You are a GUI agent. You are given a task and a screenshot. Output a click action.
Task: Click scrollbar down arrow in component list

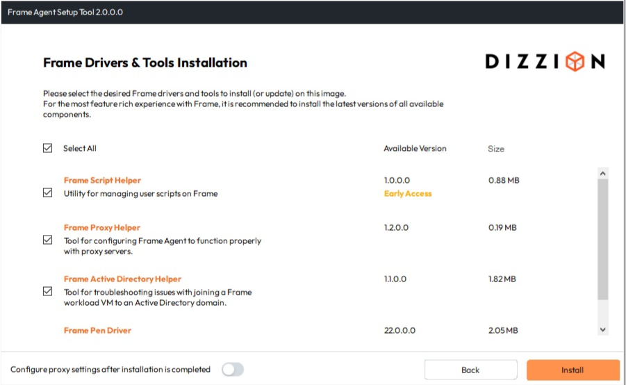point(602,329)
